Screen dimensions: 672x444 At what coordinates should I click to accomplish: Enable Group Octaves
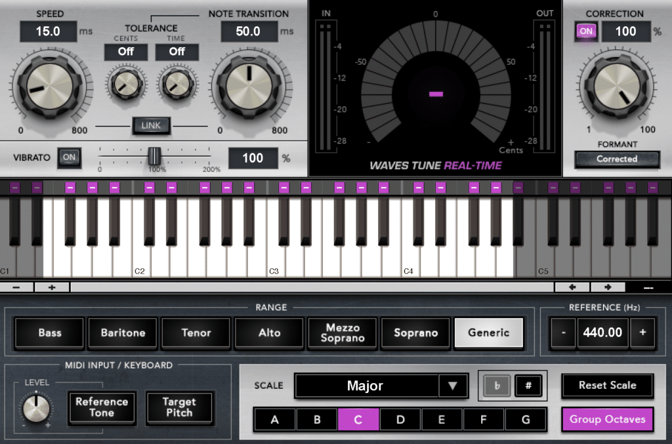coord(607,419)
